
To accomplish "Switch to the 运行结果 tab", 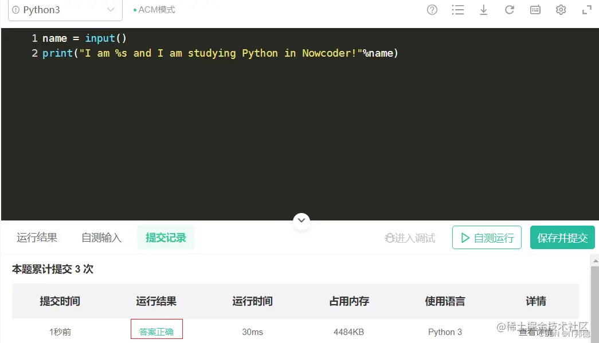I will [x=37, y=238].
